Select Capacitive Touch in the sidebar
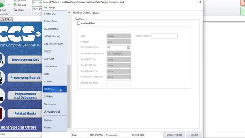The height and width of the screenshot is (138, 245). tap(55, 44)
